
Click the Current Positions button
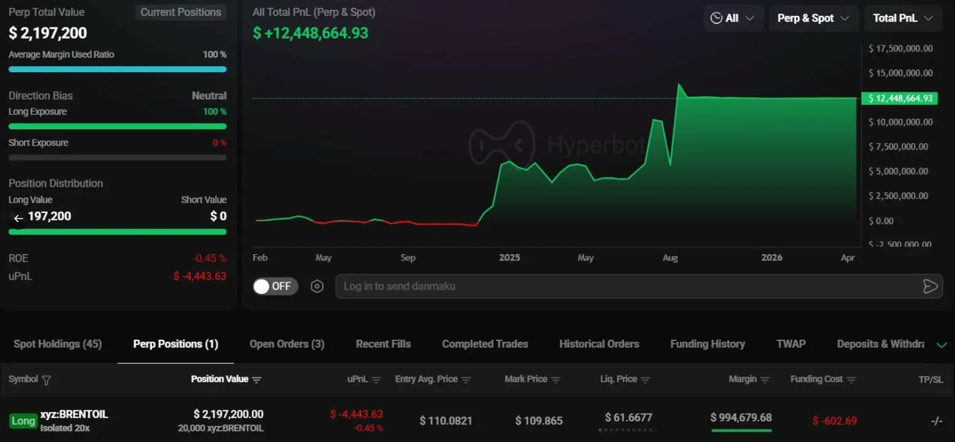pyautogui.click(x=181, y=12)
